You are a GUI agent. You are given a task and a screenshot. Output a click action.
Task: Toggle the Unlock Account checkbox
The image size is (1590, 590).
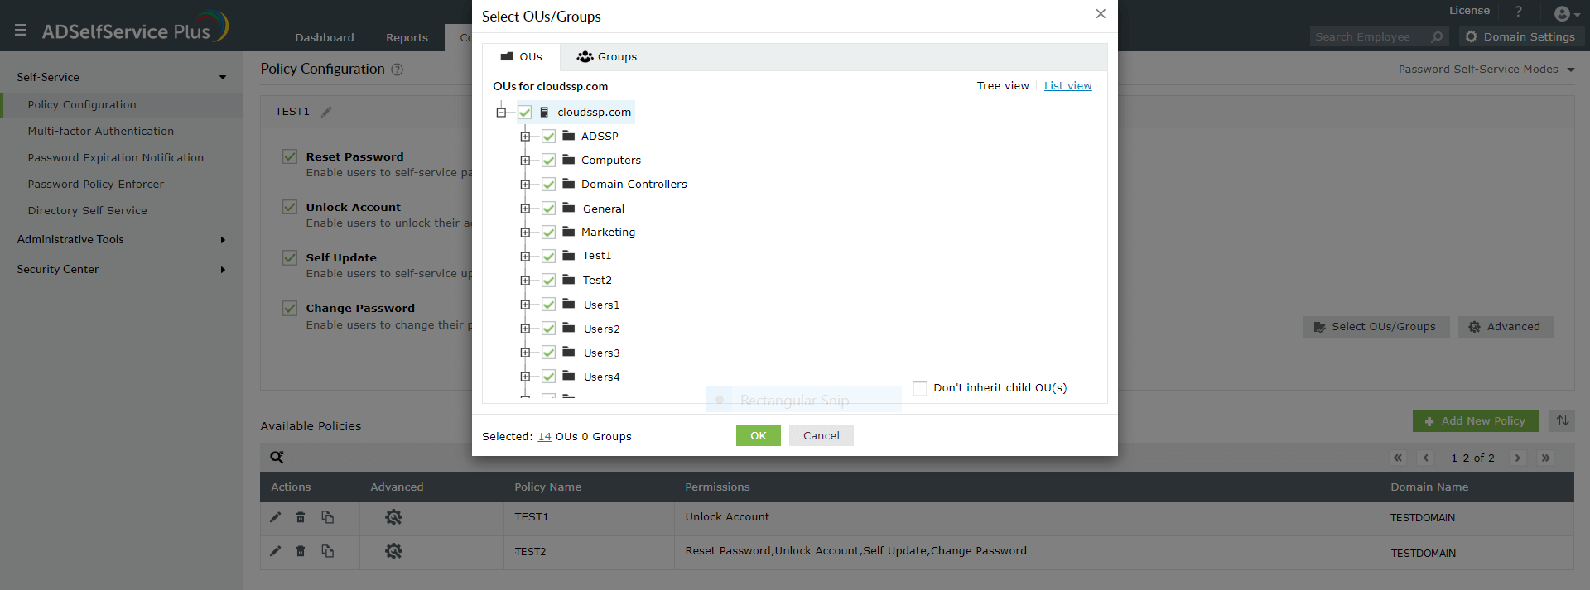point(290,207)
